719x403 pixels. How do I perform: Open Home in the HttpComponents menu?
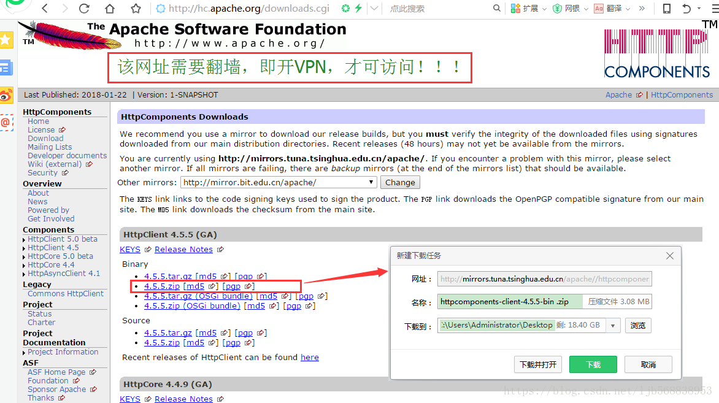click(38, 121)
